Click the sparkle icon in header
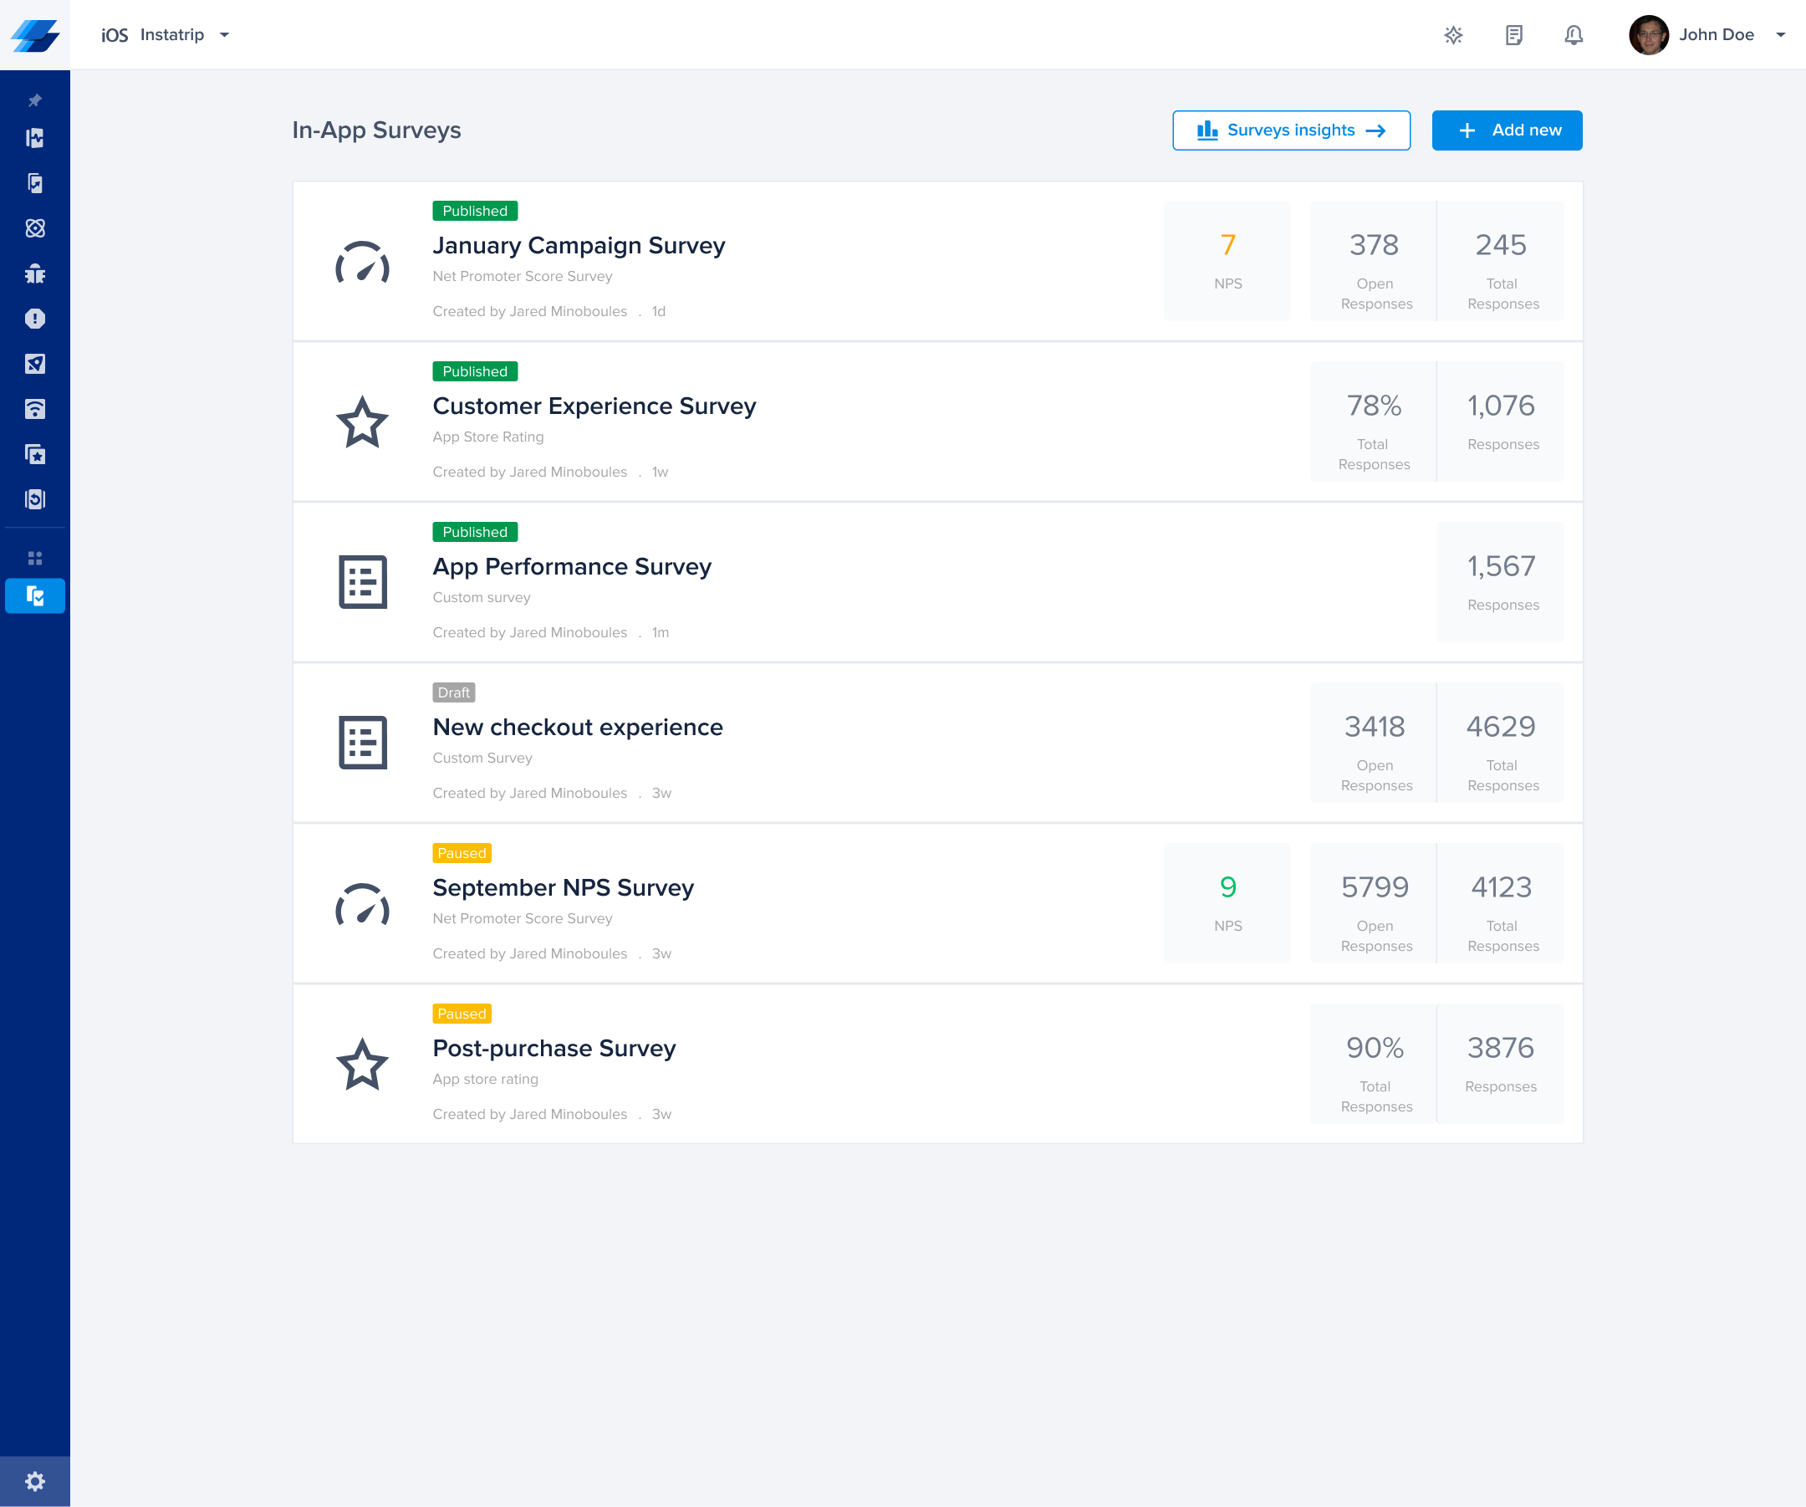This screenshot has height=1507, width=1806. [1452, 35]
